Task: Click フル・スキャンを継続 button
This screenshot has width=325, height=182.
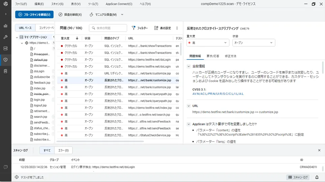Action: (x=34, y=14)
